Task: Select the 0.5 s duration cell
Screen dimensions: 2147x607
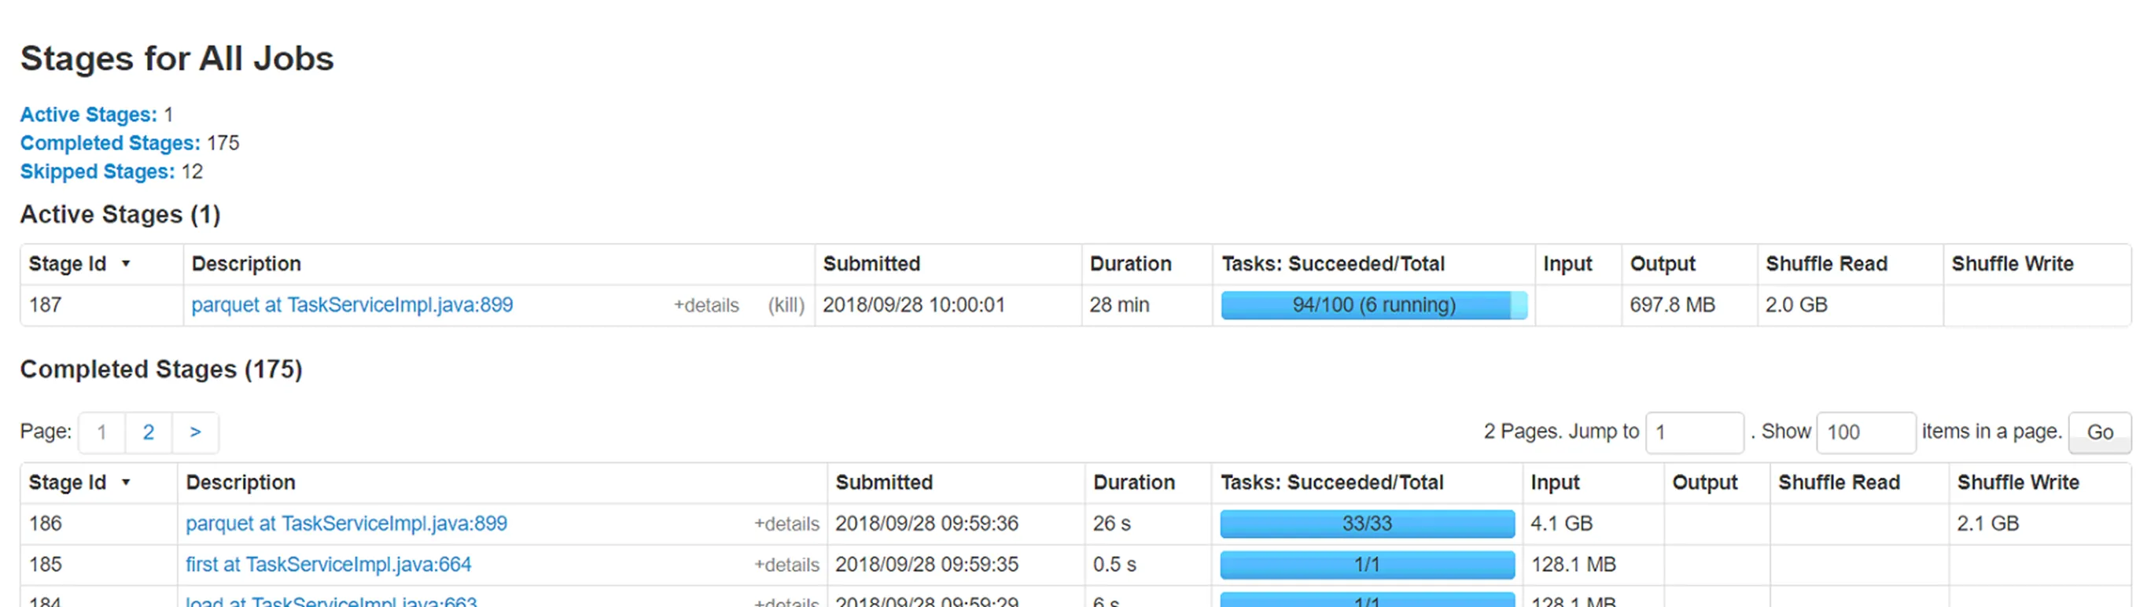Action: coord(1114,565)
